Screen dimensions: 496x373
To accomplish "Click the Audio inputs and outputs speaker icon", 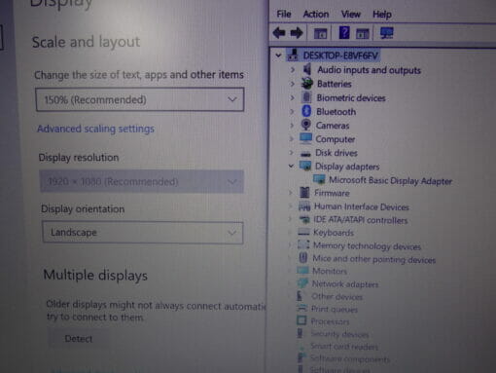I will (x=307, y=69).
